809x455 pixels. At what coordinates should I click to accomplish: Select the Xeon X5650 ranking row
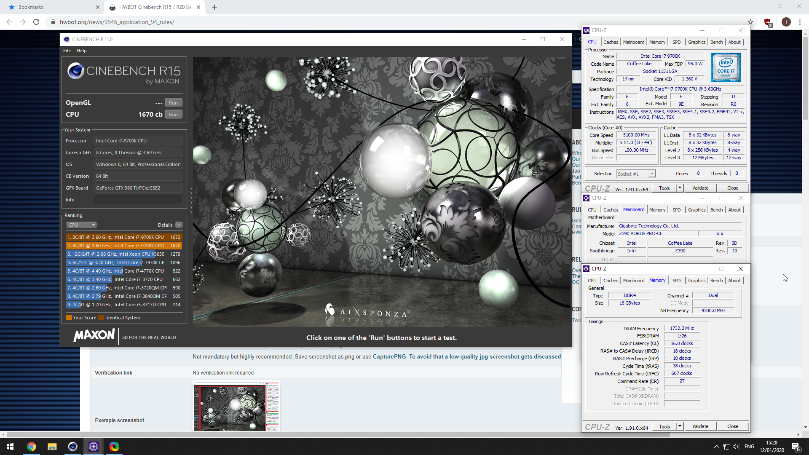[124, 254]
